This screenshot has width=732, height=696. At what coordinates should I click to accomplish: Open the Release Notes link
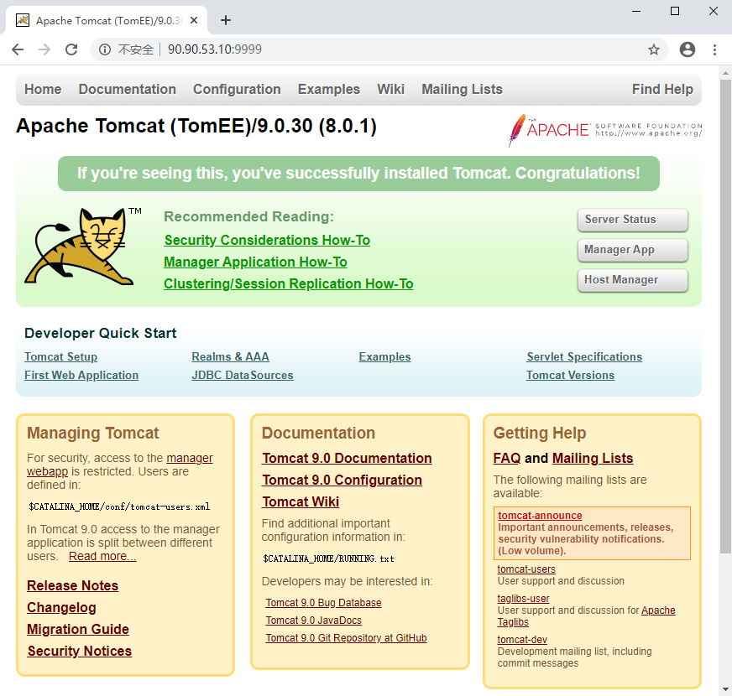tap(72, 586)
